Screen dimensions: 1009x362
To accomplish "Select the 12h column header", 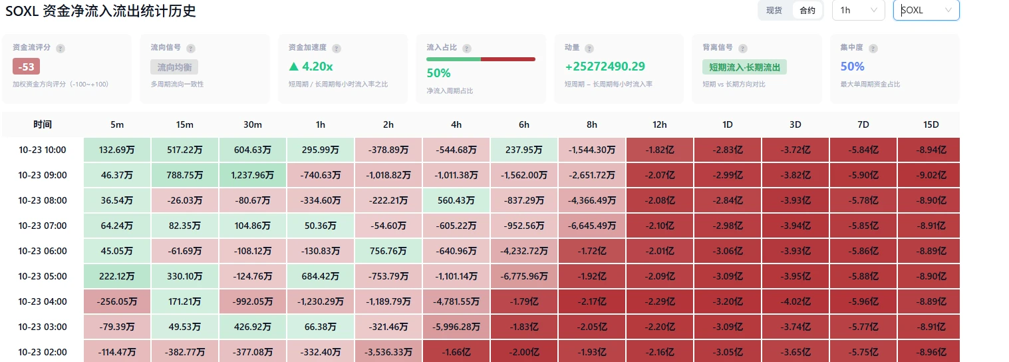I will 660,124.
